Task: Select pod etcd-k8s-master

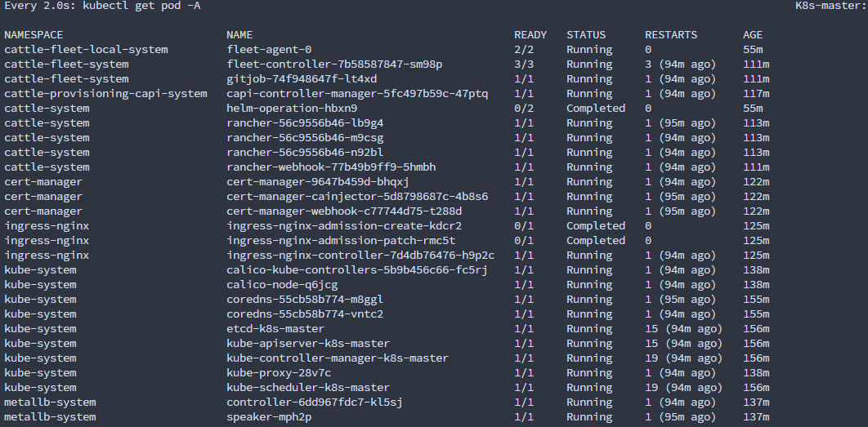Action: pyautogui.click(x=275, y=328)
